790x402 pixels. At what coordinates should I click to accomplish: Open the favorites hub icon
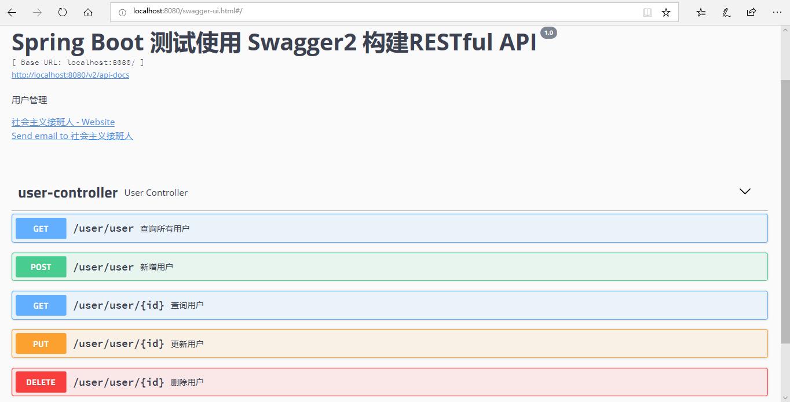click(x=701, y=12)
